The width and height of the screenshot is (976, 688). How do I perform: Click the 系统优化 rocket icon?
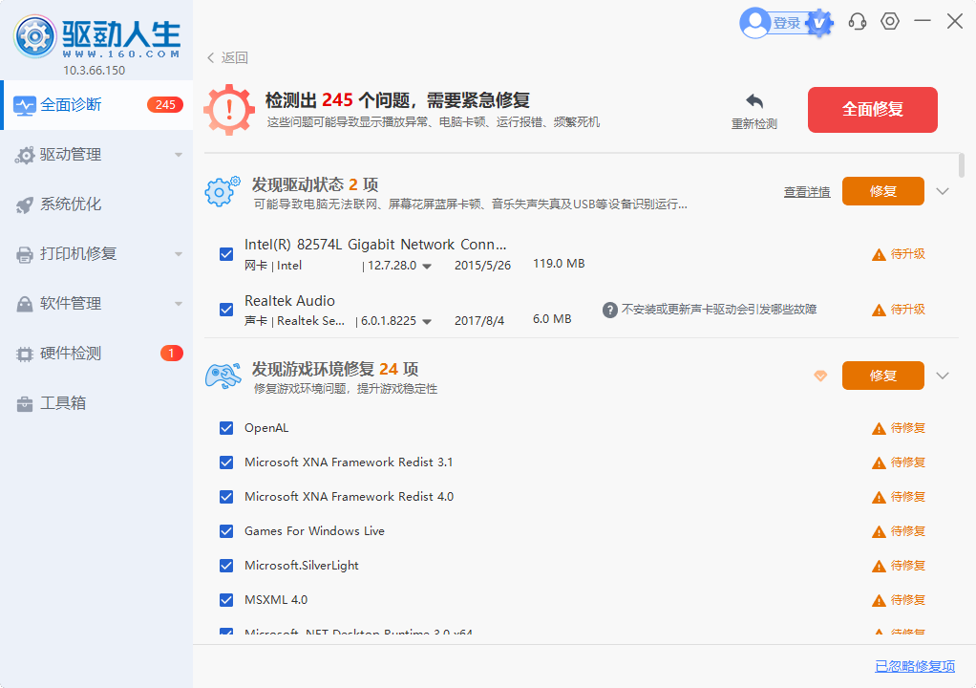click(x=24, y=204)
